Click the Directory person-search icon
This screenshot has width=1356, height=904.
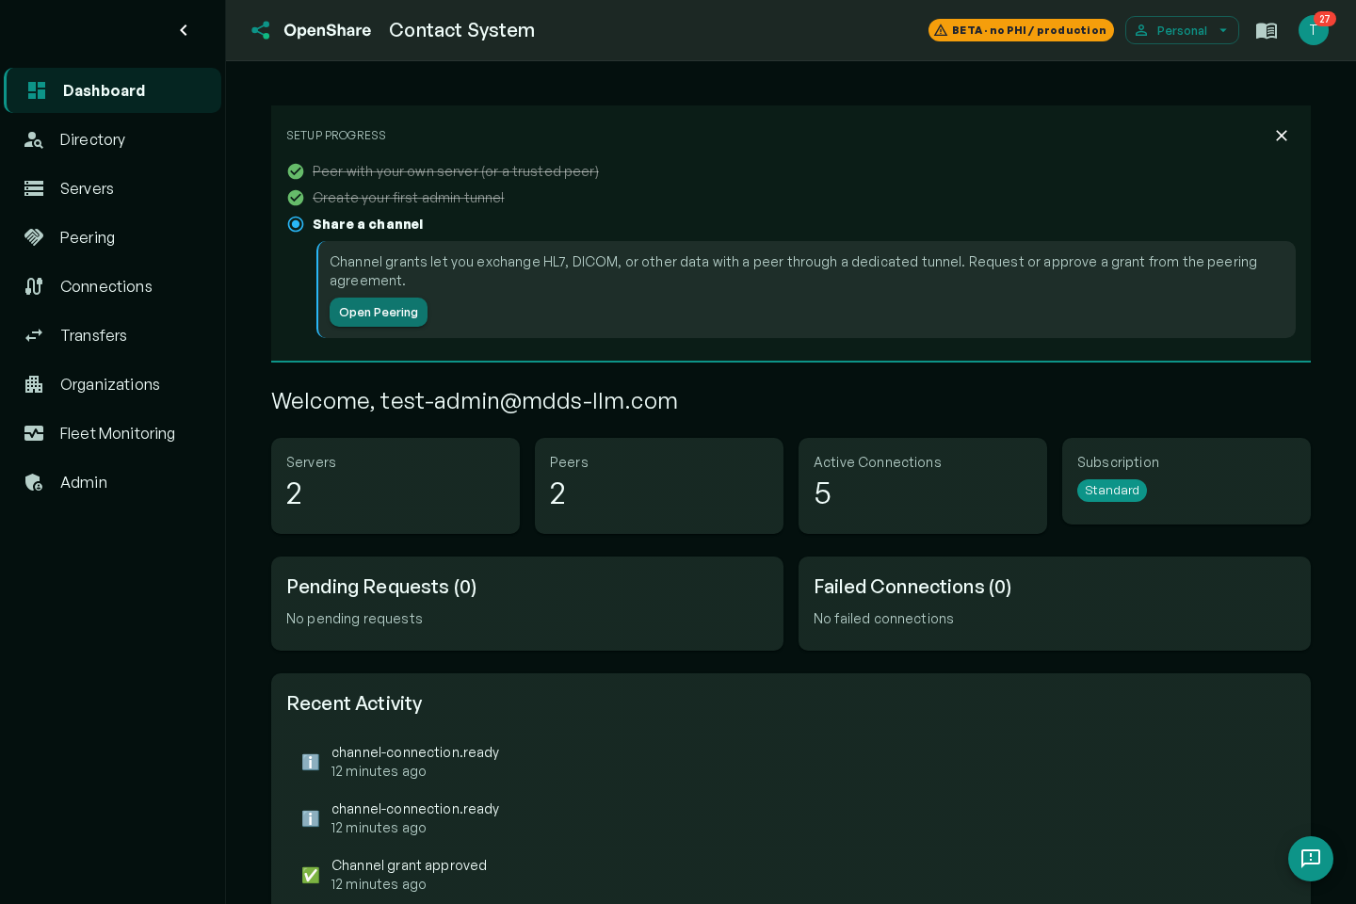[x=34, y=139]
